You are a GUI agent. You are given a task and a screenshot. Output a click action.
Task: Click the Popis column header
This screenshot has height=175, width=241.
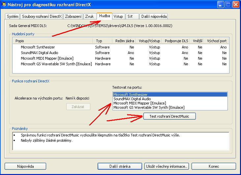tap(53, 41)
